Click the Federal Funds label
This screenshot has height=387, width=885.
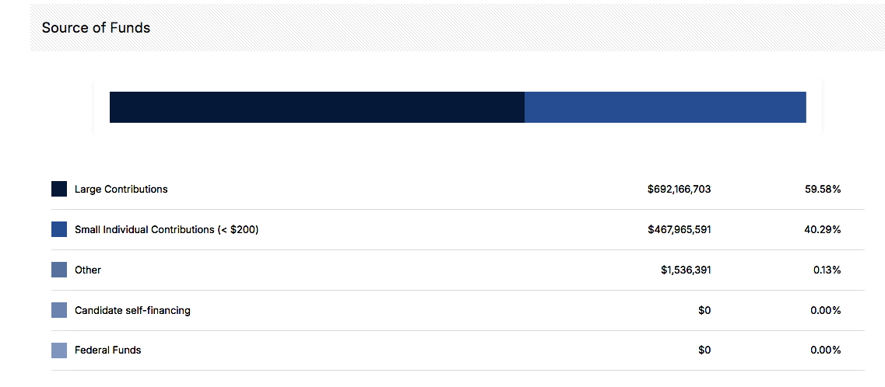107,350
